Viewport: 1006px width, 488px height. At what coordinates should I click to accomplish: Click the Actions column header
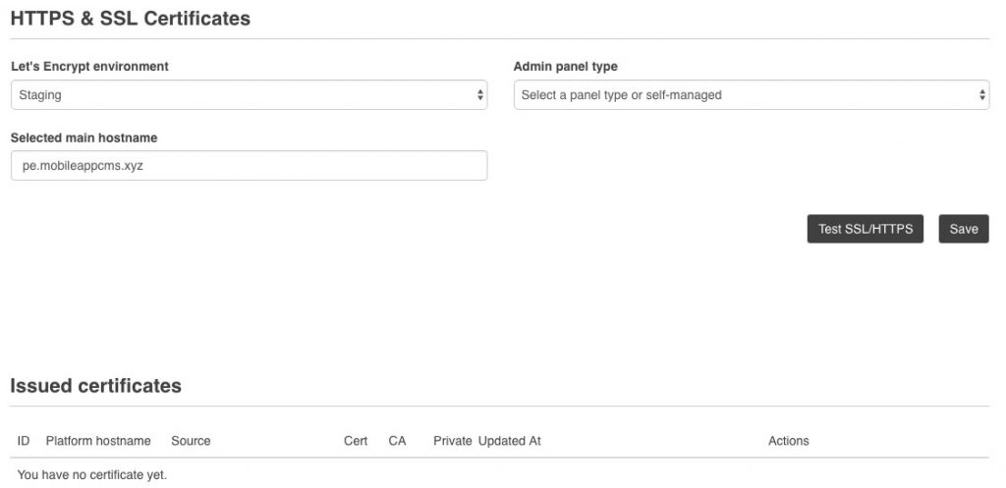pos(788,441)
